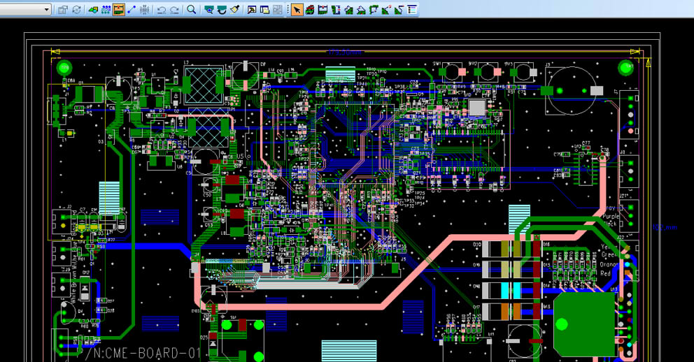Click the Board view icon

(208, 10)
